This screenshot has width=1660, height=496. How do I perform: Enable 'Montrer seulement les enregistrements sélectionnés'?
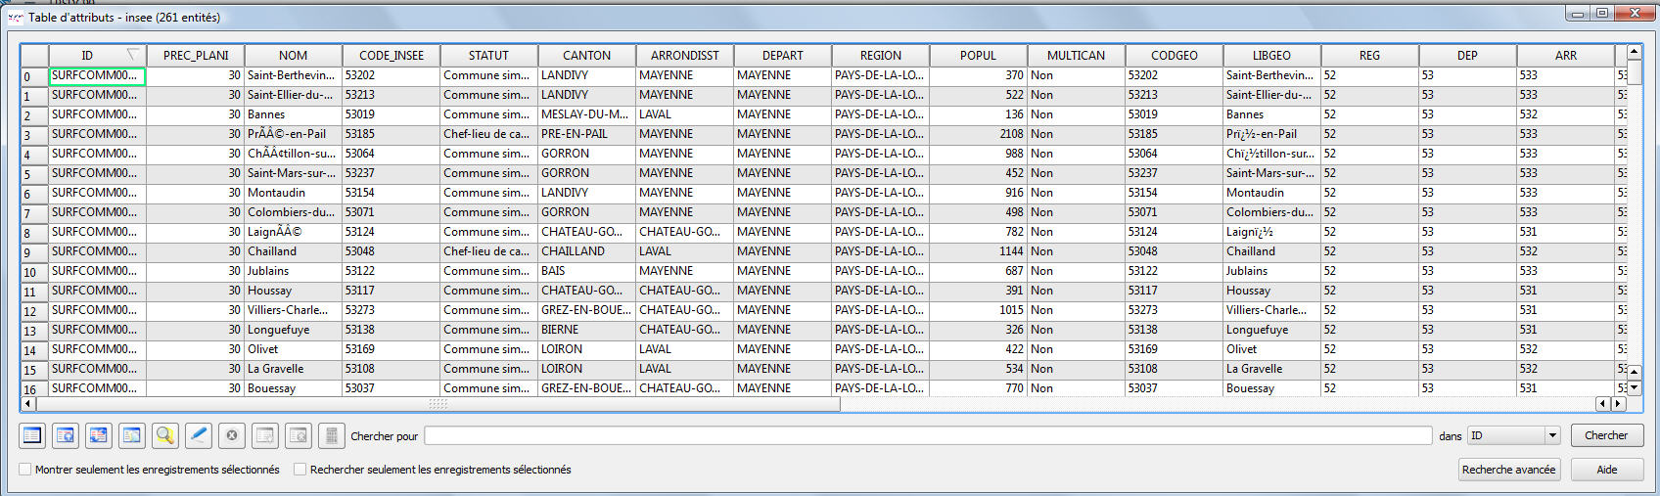click(26, 470)
